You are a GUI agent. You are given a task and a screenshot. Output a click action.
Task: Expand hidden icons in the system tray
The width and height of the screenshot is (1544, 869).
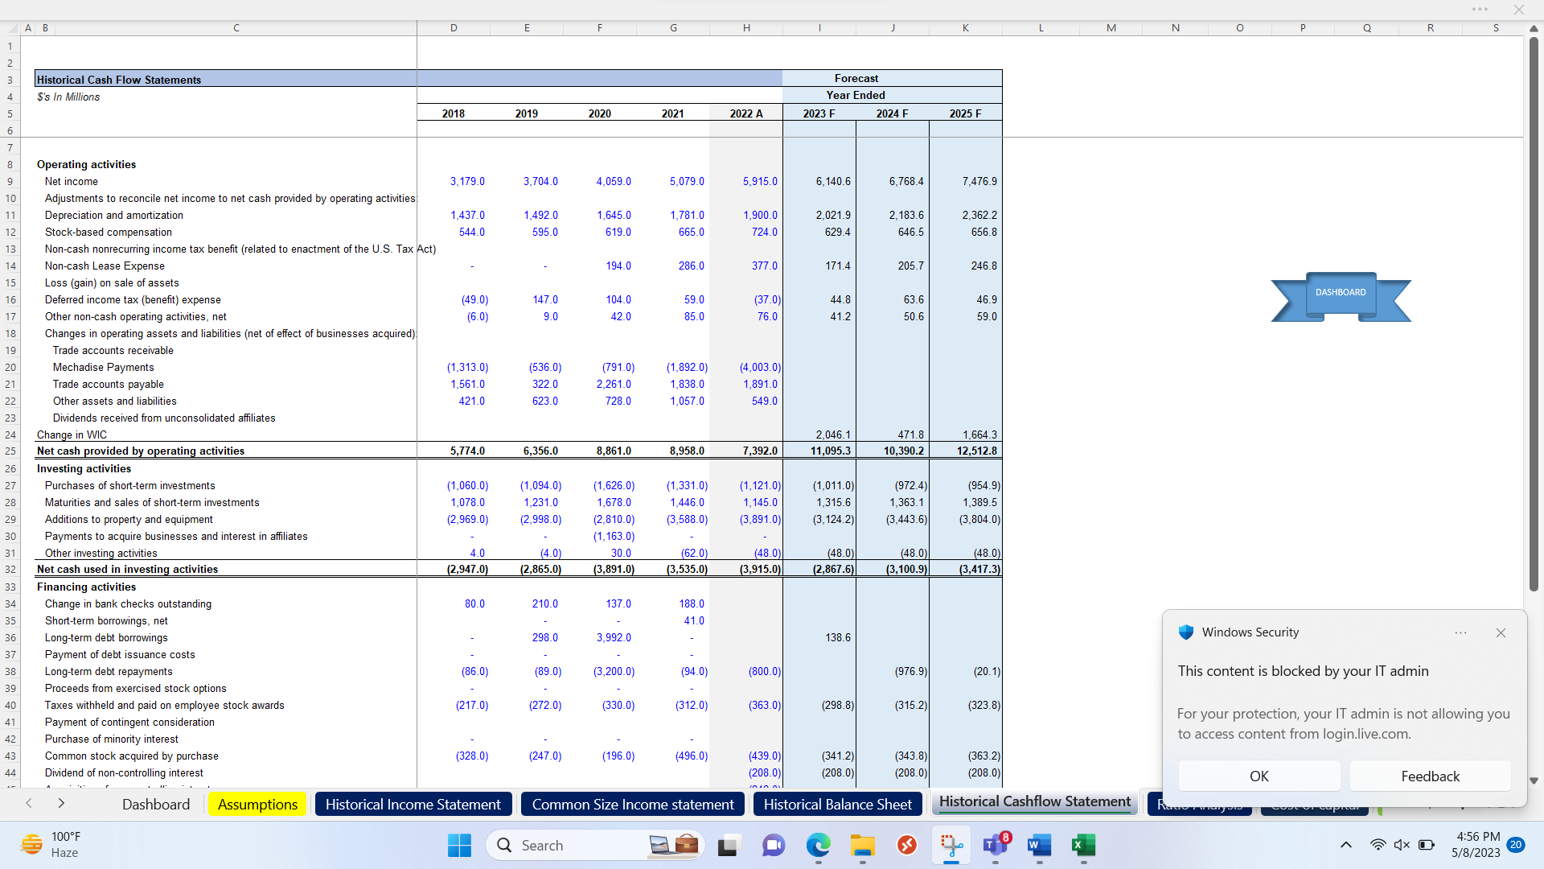point(1345,845)
